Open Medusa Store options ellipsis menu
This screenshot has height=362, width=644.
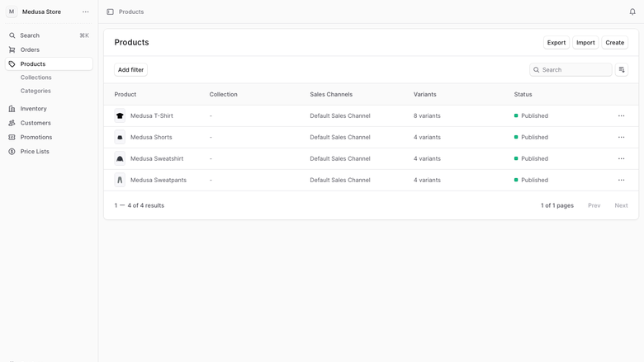tap(85, 12)
